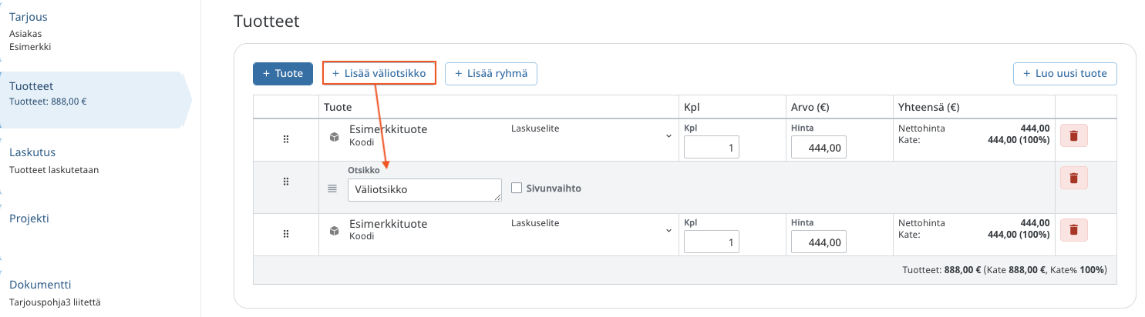Grab drag handle of last product row
1145x317 pixels.
click(286, 233)
